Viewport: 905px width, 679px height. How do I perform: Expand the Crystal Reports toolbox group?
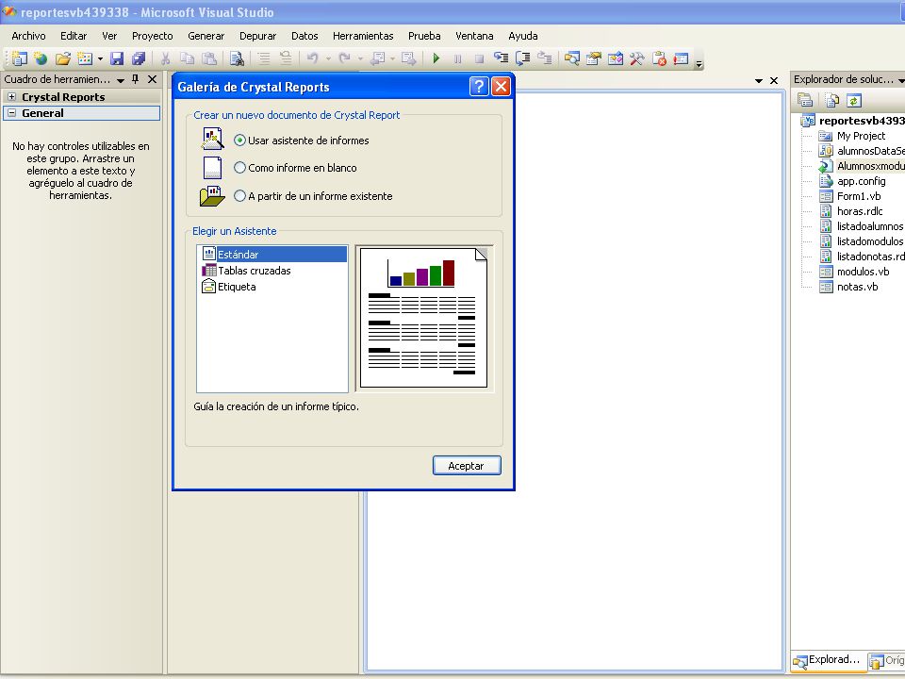[x=11, y=97]
